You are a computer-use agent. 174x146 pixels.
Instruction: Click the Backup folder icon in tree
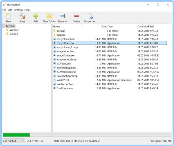pyautogui.click(x=7, y=34)
